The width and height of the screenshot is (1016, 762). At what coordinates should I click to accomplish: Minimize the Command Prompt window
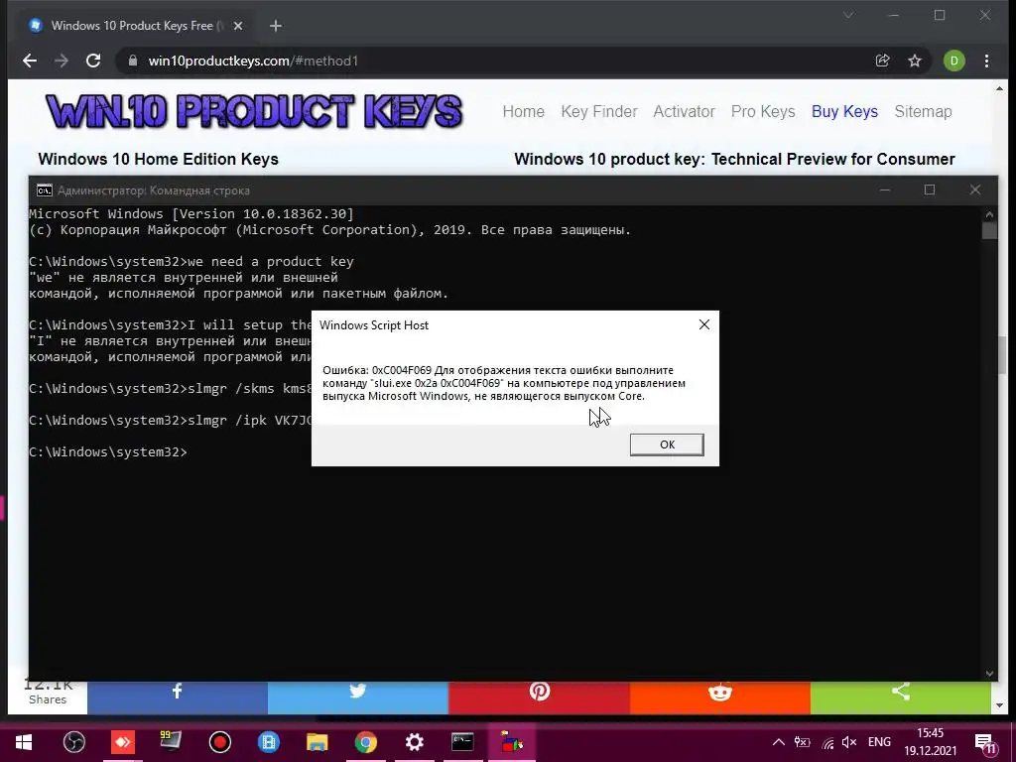[885, 190]
